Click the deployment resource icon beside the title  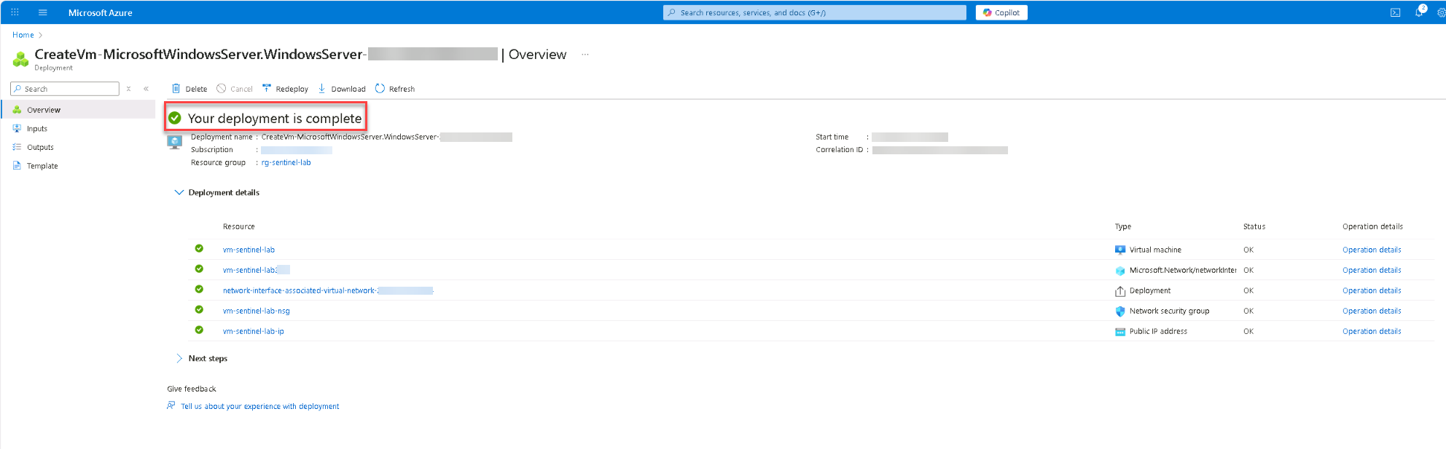click(x=20, y=58)
